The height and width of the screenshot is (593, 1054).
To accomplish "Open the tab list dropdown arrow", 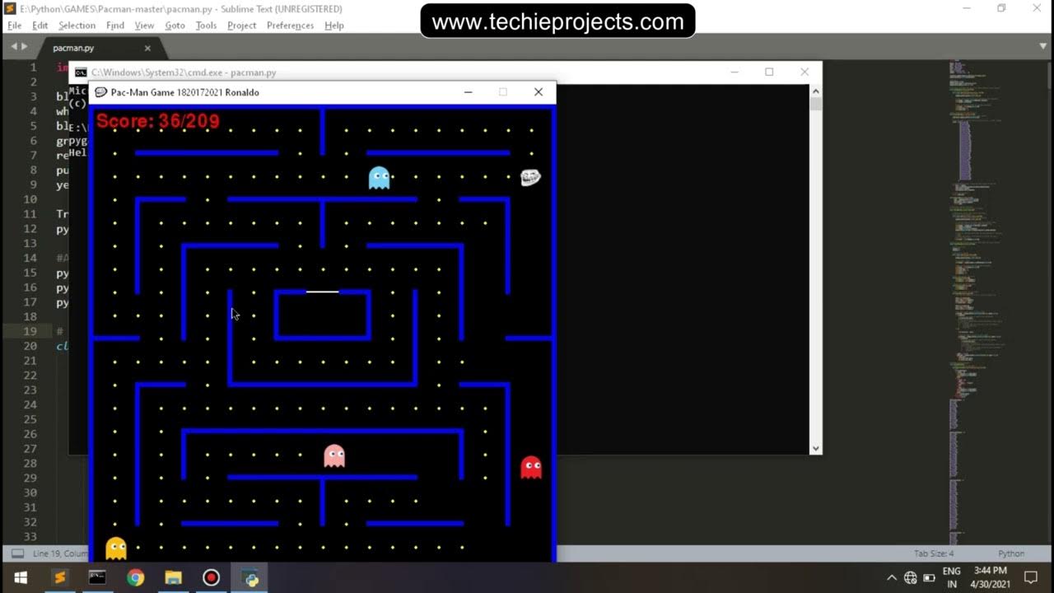I will [1043, 47].
